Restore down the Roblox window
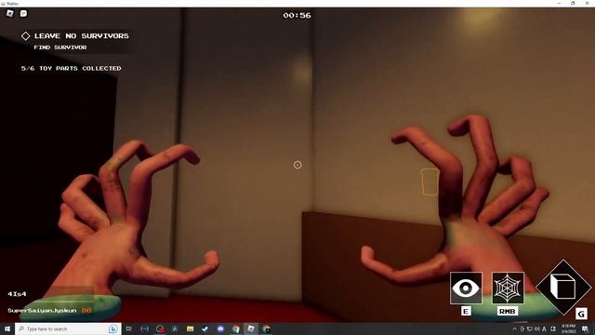595x335 pixels. coord(573,3)
